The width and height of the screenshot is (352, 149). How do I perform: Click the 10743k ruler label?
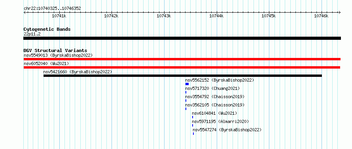tap(164, 16)
